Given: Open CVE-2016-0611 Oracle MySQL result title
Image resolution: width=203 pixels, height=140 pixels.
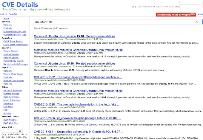Looking at the screenshot, I should coord(79,132).
